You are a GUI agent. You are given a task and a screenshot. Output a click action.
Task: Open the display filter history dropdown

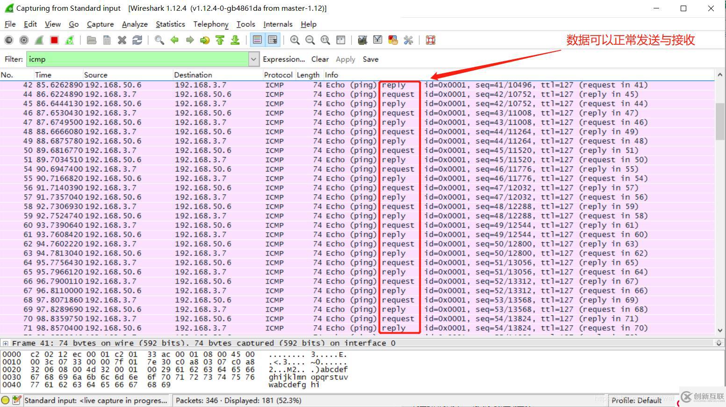pyautogui.click(x=253, y=59)
